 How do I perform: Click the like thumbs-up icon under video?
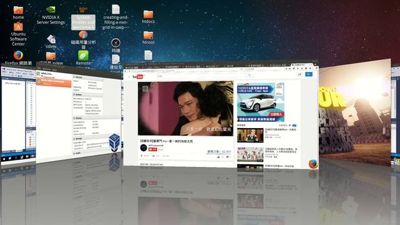(218, 157)
